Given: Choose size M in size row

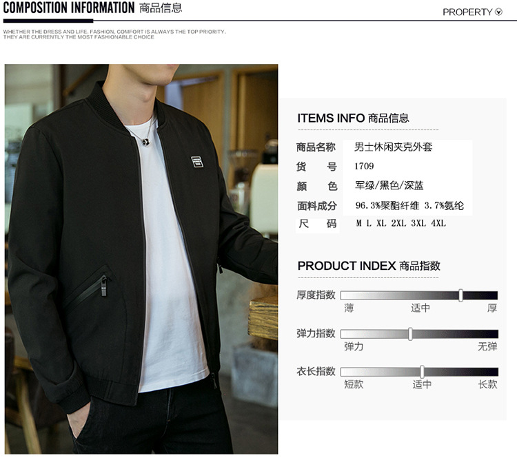Looking at the screenshot, I should coord(358,223).
